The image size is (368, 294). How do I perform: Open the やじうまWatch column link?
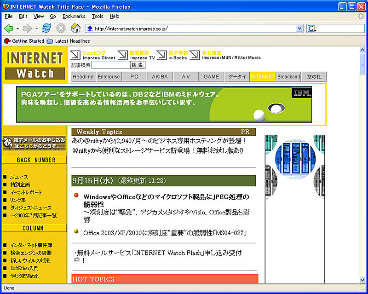(x=24, y=276)
